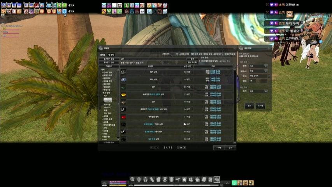Click 닫기 button at auction window bottom
The height and width of the screenshot is (187, 332).
coord(230,148)
